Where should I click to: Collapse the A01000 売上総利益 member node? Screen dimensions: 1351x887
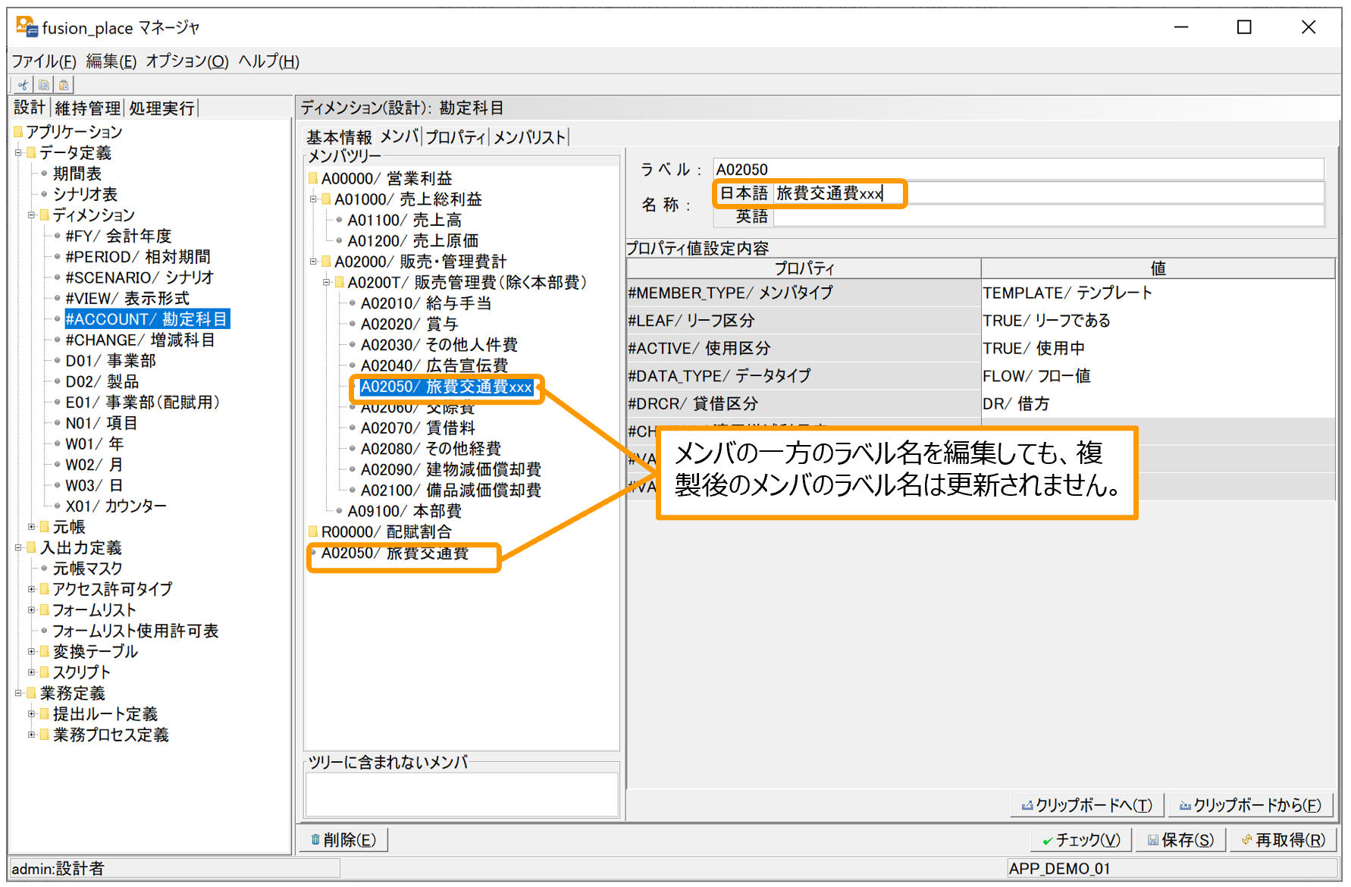coord(313,199)
